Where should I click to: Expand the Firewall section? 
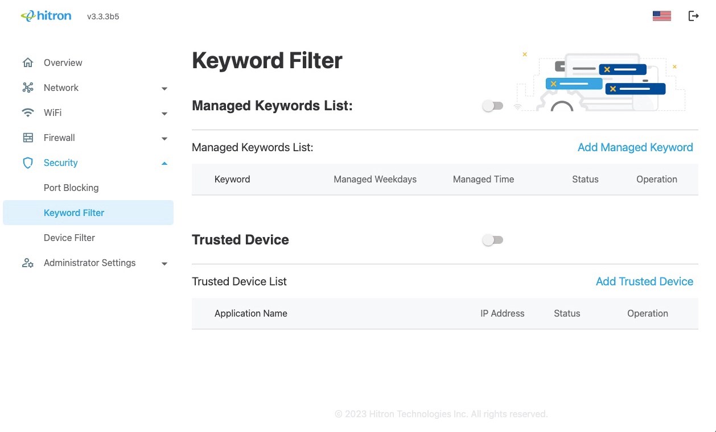pos(164,139)
